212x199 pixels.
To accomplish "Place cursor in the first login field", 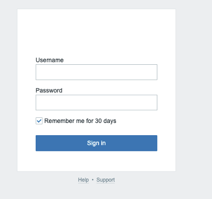I will coord(97,72).
